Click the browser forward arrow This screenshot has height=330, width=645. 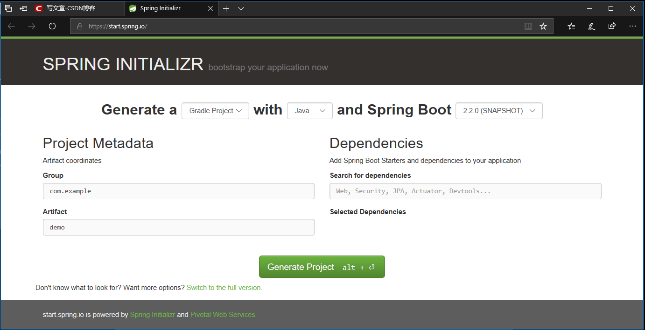click(32, 27)
